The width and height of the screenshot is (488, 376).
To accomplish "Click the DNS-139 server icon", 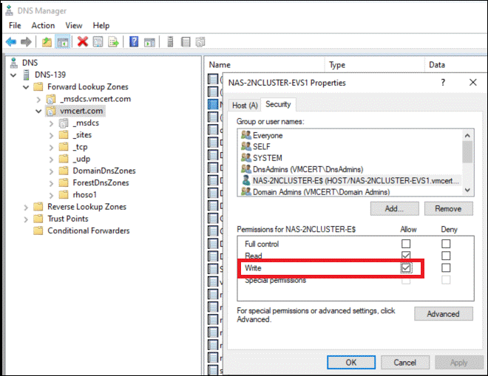I will coord(27,75).
